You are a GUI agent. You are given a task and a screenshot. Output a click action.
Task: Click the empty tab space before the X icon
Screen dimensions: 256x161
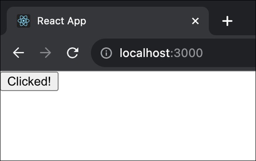point(139,21)
